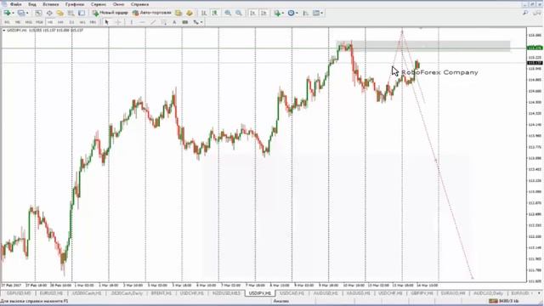Click the Periods clock icon

pos(291,13)
